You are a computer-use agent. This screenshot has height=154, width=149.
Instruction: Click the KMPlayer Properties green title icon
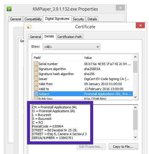(x=9, y=9)
